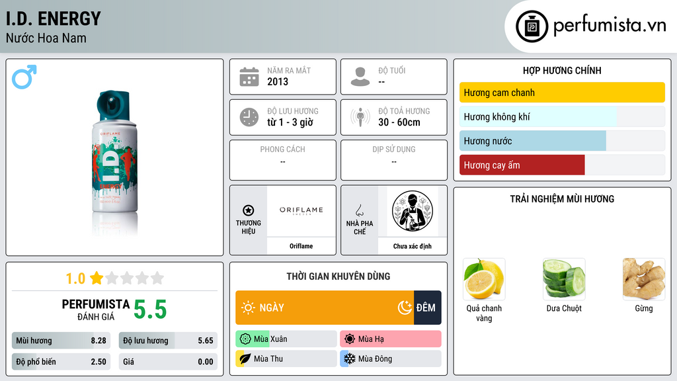Click the Hợp hương chính heading
677x381 pixels.
[x=562, y=70]
